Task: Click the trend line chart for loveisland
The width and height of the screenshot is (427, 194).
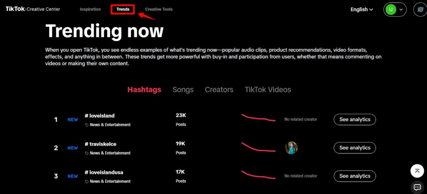Action: [x=258, y=118]
